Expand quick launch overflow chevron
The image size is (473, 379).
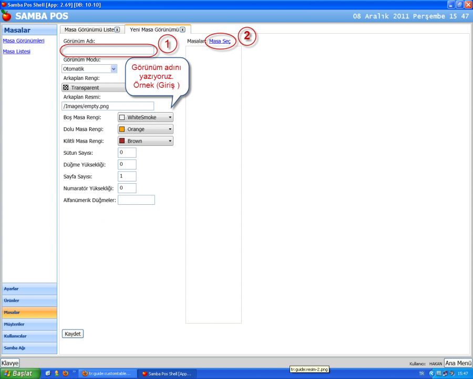74,372
